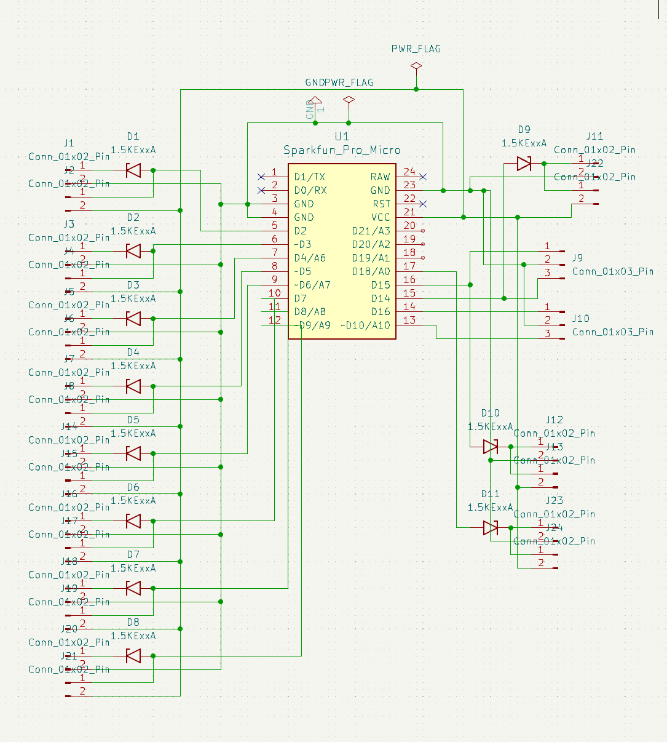Select the no-connect X on RST pin 22
The height and width of the screenshot is (742, 667).
[x=423, y=204]
